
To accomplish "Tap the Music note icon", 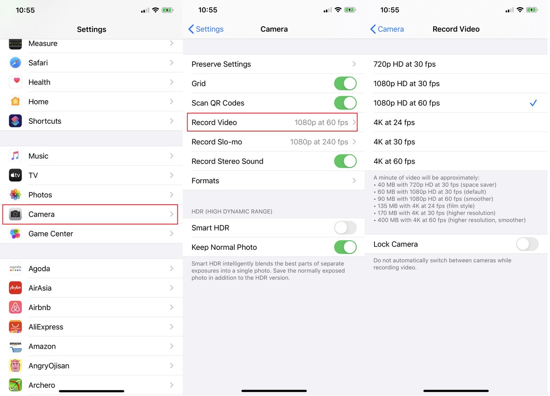I will 16,156.
